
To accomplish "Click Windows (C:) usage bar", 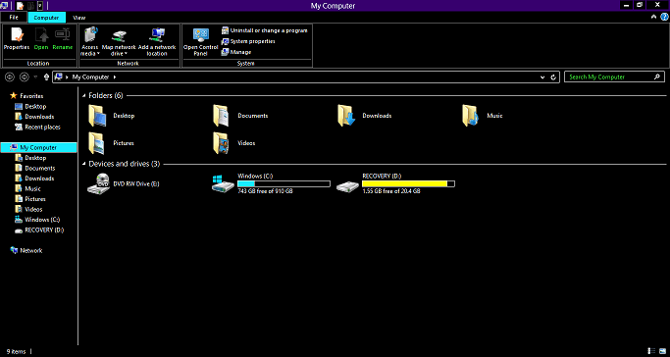I will pyautogui.click(x=283, y=184).
